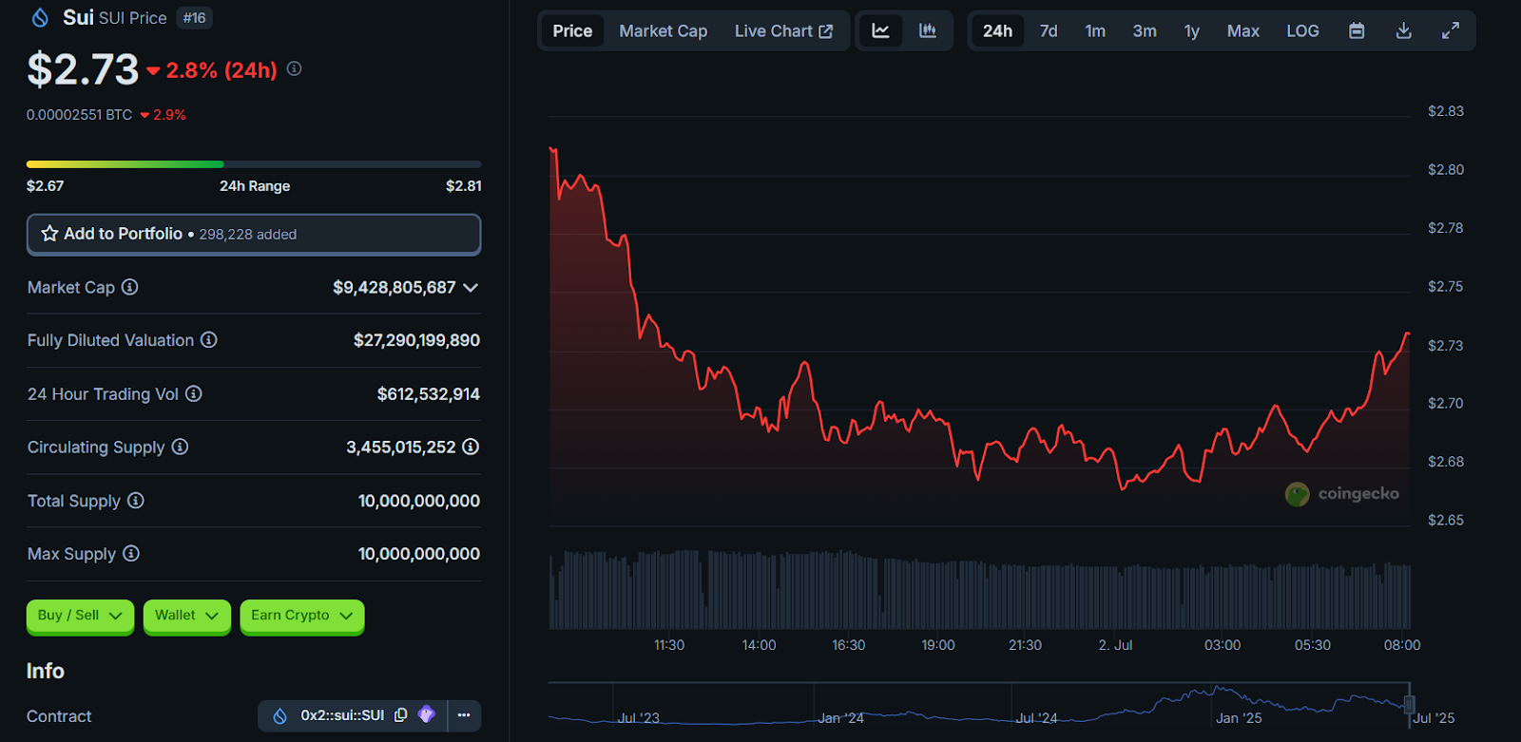Screen dimensions: 1521x742
Task: Click the Contract row label
Action: (59, 716)
